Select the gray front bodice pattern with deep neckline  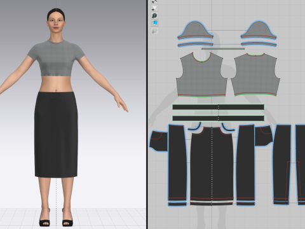point(201,78)
